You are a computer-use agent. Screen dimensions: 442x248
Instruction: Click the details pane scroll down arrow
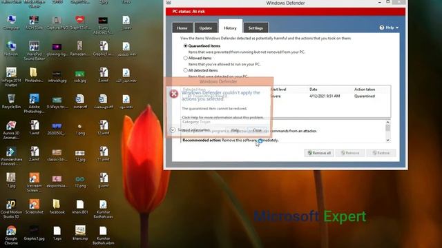pos(388,140)
